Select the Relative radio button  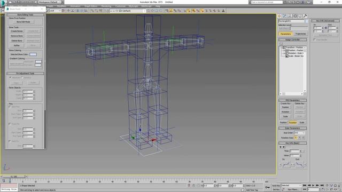(x=22, y=77)
